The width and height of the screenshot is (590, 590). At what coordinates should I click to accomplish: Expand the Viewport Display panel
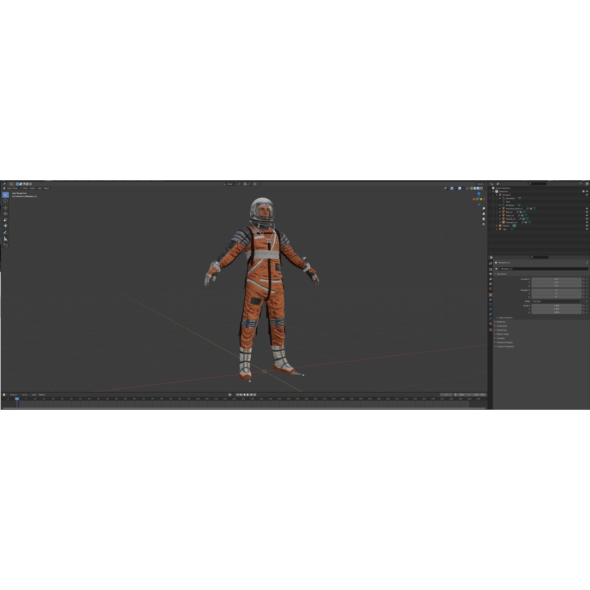point(504,343)
